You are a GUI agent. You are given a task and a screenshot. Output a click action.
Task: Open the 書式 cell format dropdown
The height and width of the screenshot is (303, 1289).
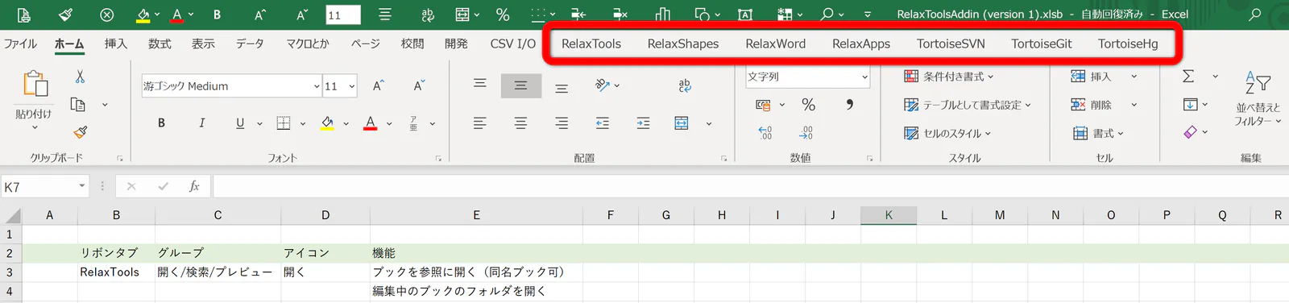coord(1098,133)
